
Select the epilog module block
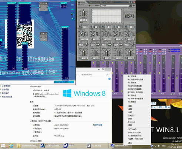click(x=65, y=53)
